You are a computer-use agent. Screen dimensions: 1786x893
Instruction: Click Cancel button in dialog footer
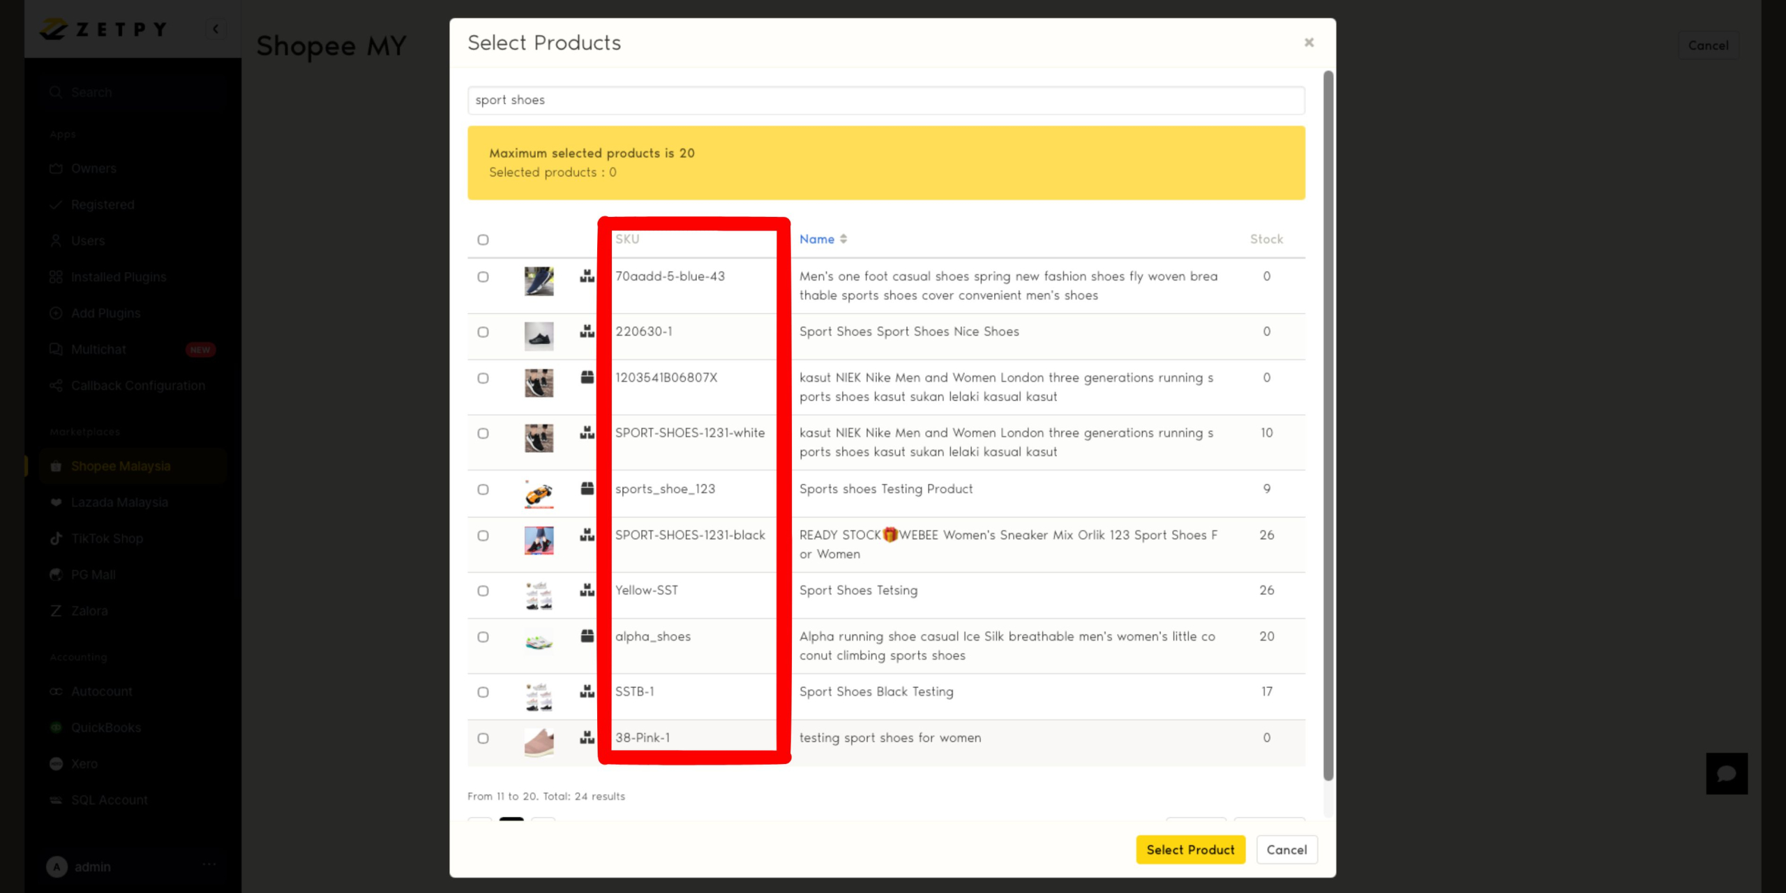click(1286, 850)
